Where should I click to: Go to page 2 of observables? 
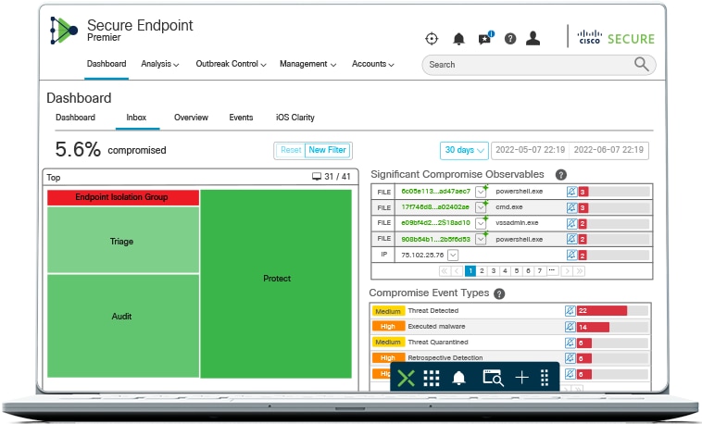click(x=482, y=271)
